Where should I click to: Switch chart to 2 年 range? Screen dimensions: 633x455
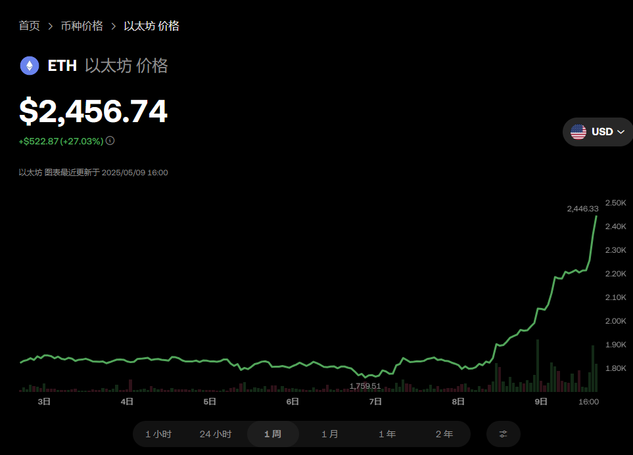(x=444, y=434)
